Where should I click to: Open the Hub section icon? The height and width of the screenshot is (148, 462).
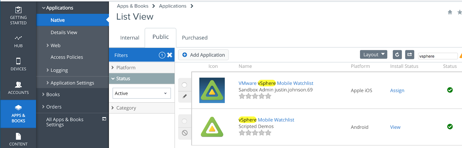[18, 38]
